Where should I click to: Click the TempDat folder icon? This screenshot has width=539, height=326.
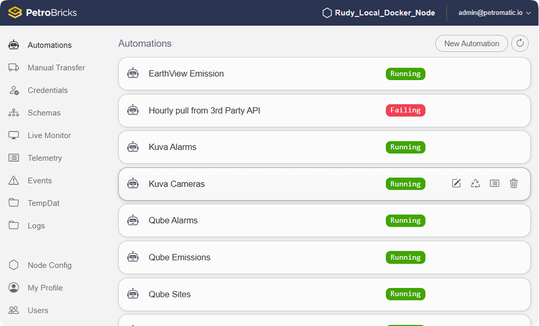[14, 203]
